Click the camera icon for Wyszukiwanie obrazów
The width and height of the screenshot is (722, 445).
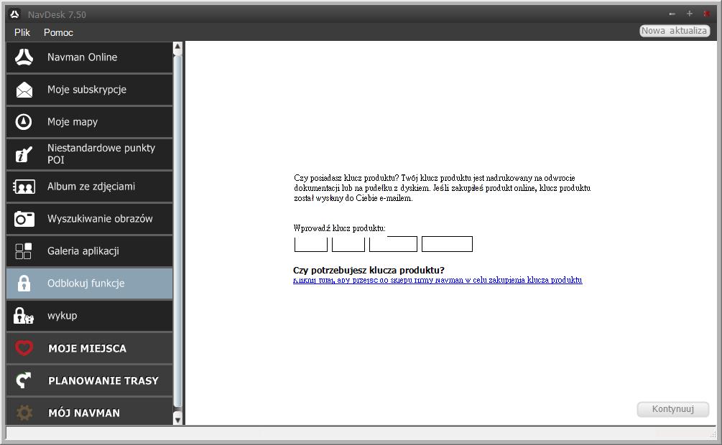pyautogui.click(x=24, y=219)
